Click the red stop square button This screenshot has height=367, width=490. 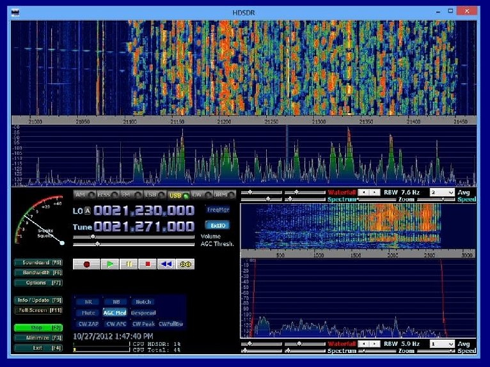tap(148, 264)
